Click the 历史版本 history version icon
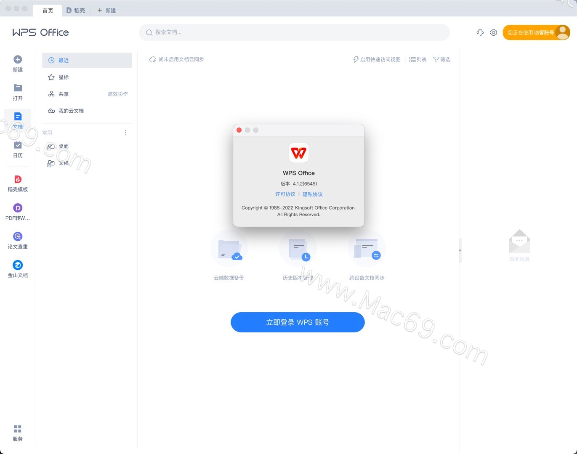The image size is (577, 454). click(x=298, y=249)
